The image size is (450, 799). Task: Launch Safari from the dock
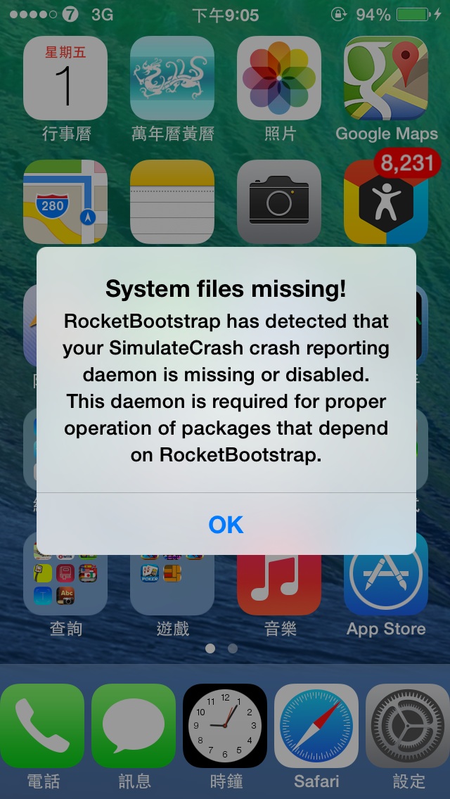coord(316,726)
